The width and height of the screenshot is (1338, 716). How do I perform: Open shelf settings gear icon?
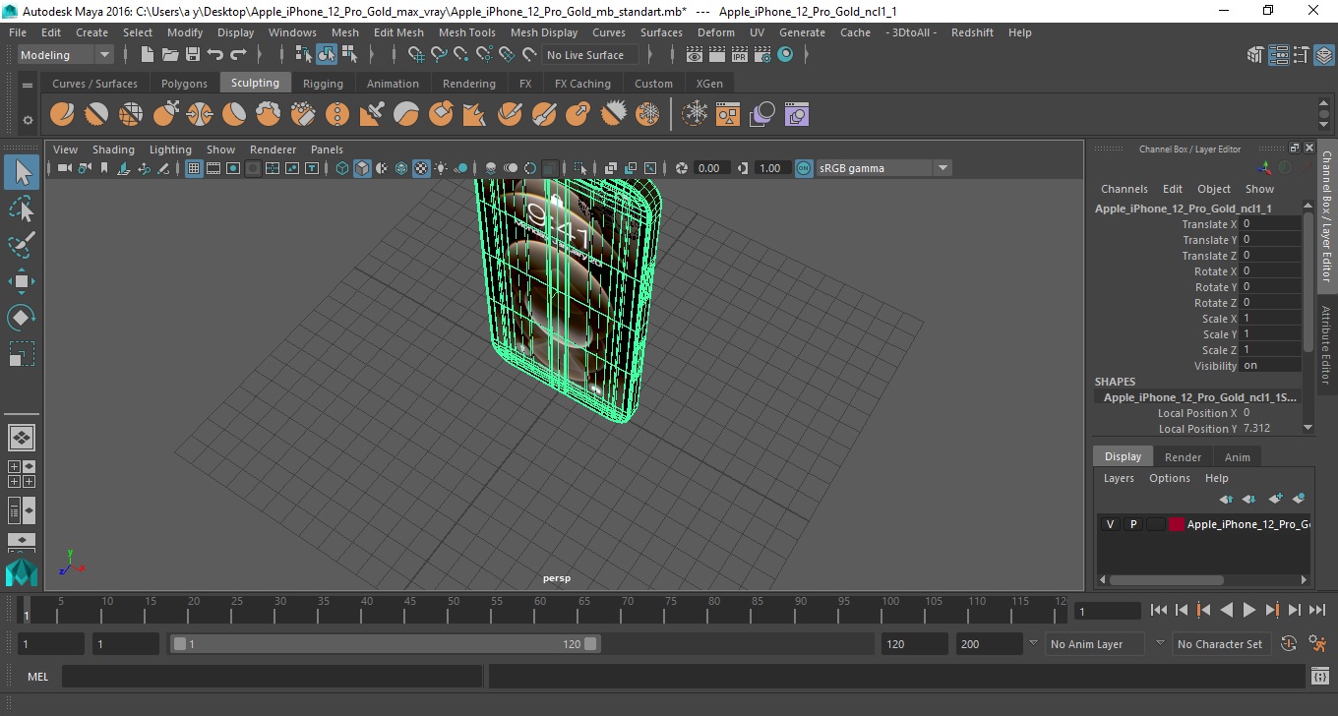pos(28,120)
